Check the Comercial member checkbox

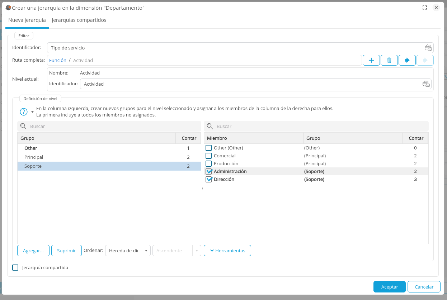[209, 156]
